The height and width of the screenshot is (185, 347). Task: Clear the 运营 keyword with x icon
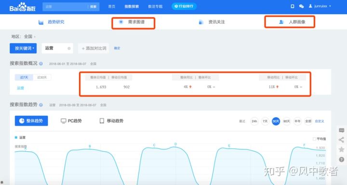[69, 49]
